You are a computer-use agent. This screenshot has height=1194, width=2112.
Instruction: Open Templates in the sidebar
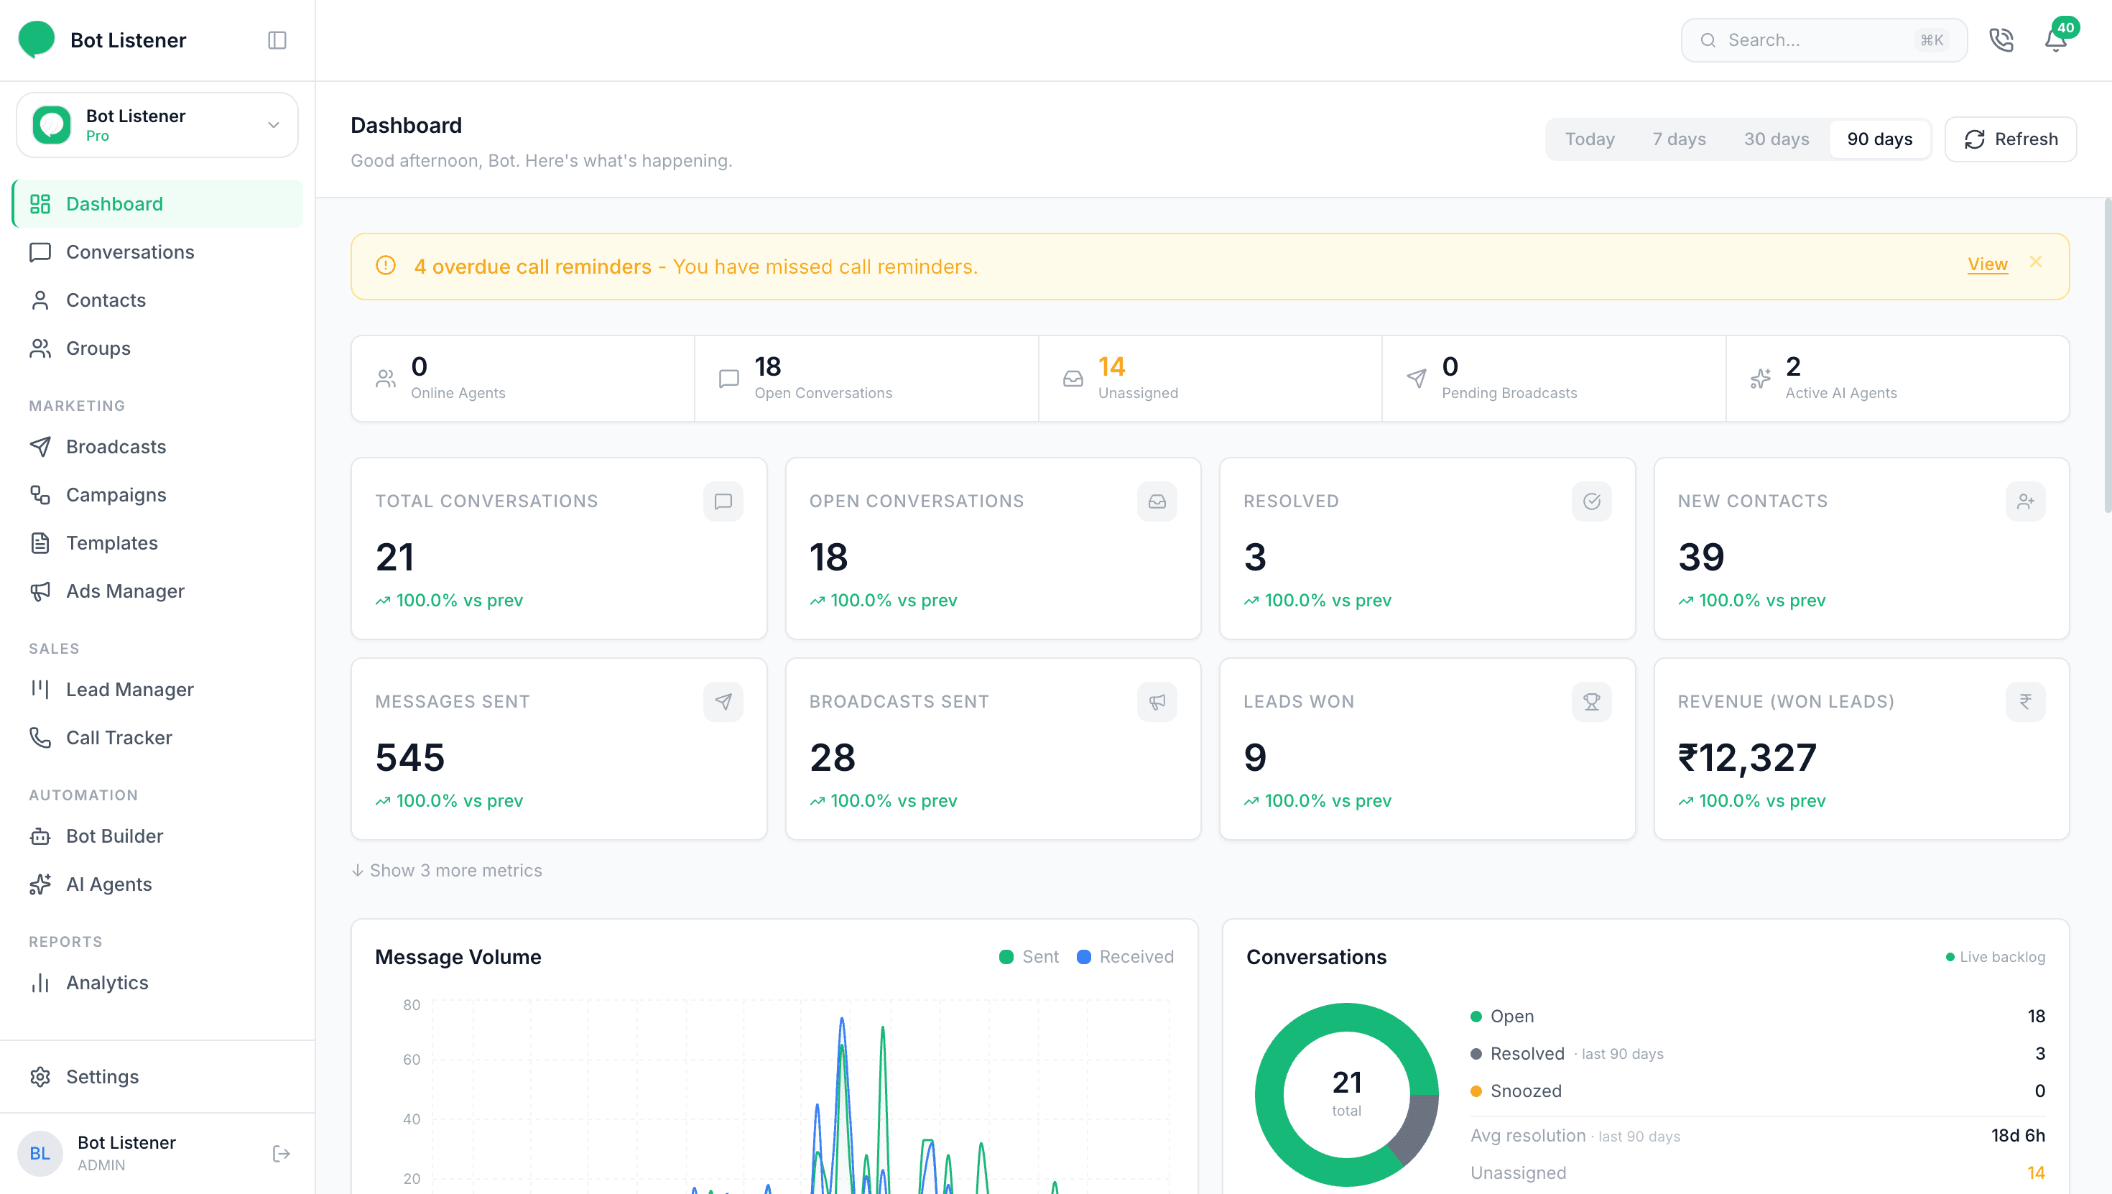point(157,543)
